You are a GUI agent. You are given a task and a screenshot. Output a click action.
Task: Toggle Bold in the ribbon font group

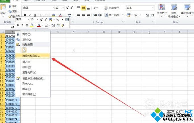point(25,15)
